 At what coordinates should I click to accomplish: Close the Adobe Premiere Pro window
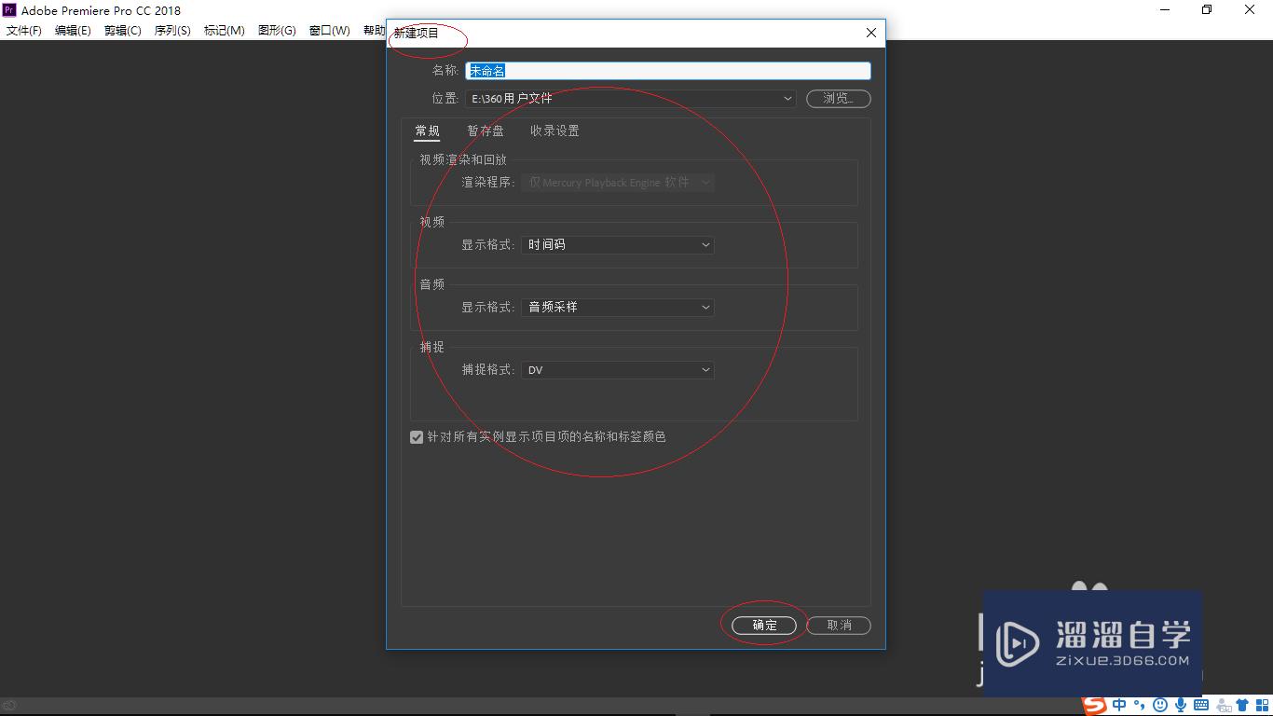tap(1250, 10)
